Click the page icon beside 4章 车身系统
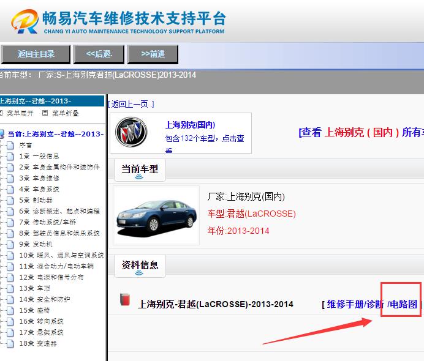Image resolution: width=424 pixels, height=361 pixels. point(10,189)
